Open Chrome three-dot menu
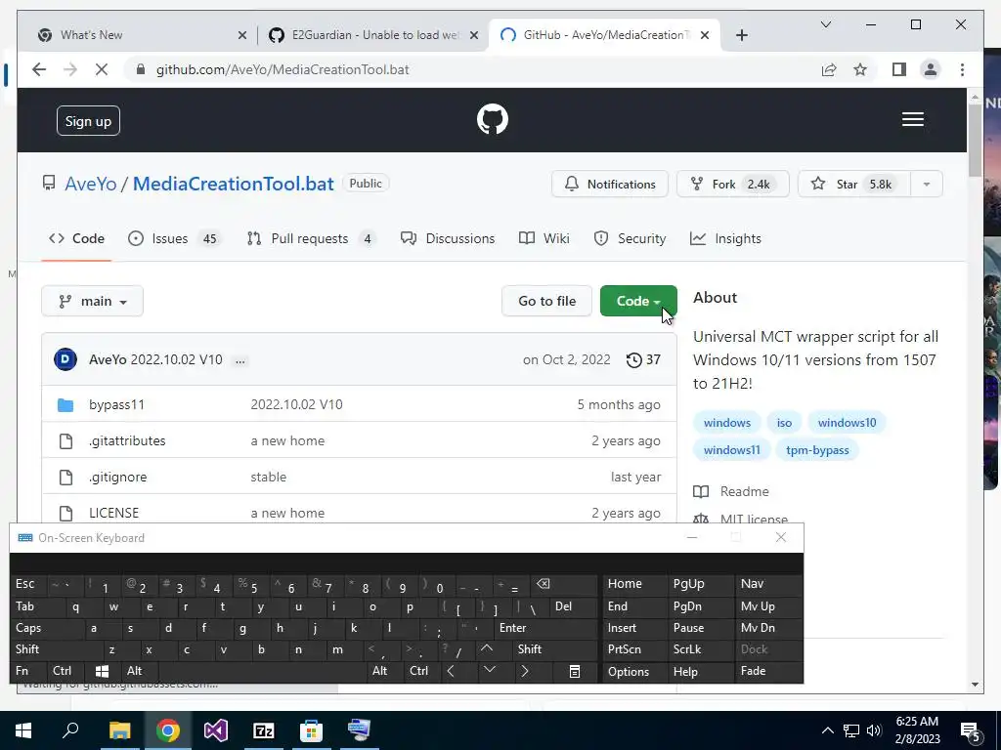Viewport: 1001px width, 750px height. coord(962,69)
